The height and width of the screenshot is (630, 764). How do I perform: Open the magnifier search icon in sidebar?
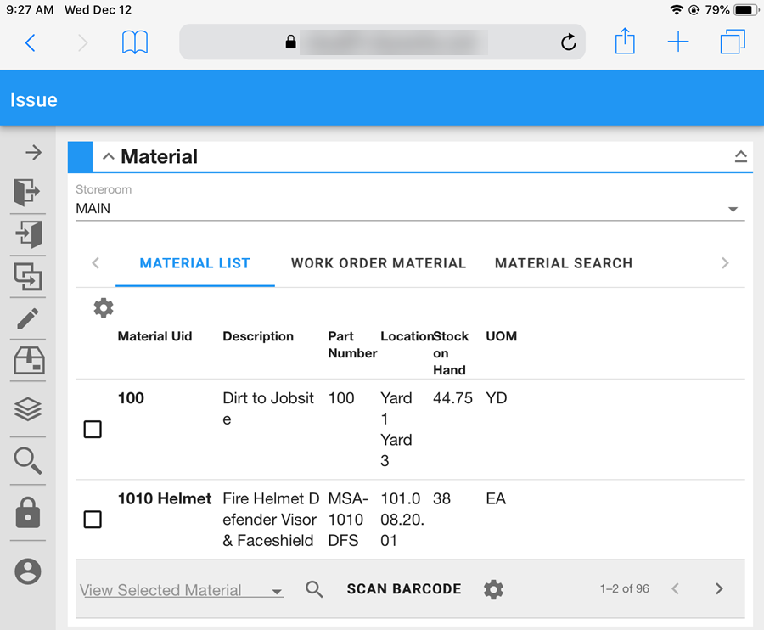(x=27, y=461)
